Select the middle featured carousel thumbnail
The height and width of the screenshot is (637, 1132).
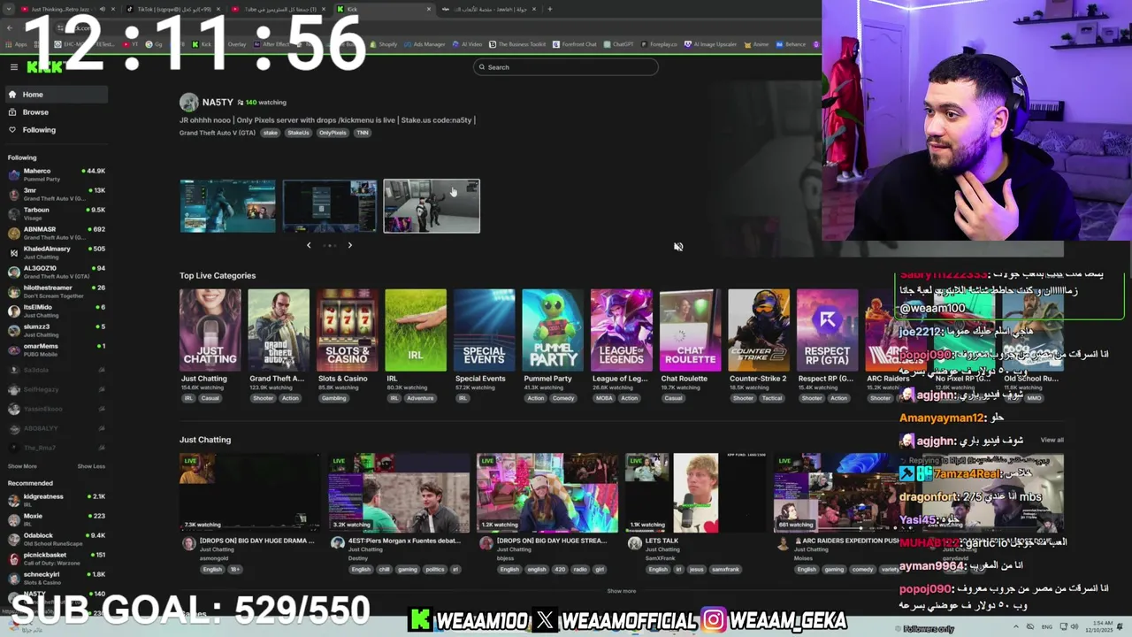[x=329, y=206]
